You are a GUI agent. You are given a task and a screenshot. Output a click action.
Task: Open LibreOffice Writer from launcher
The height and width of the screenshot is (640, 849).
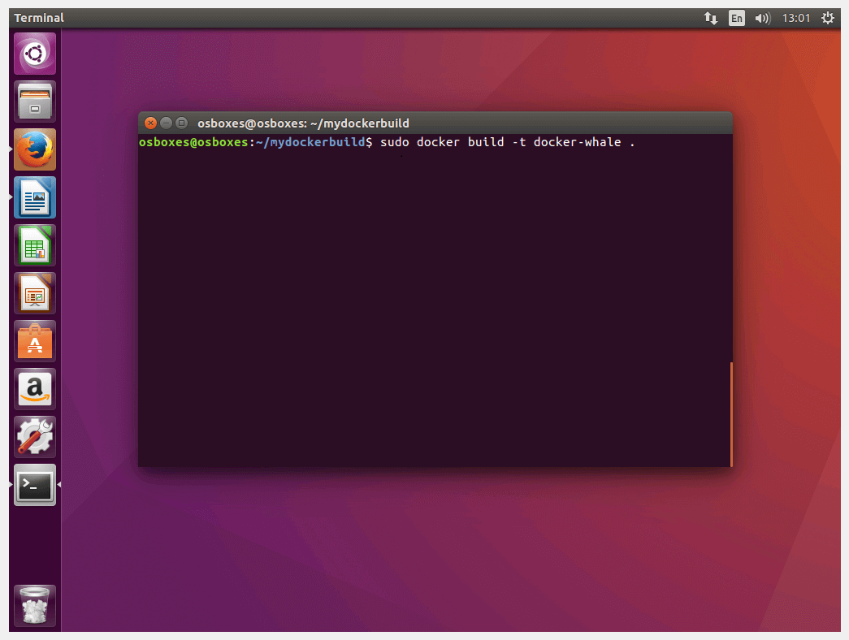(x=35, y=197)
